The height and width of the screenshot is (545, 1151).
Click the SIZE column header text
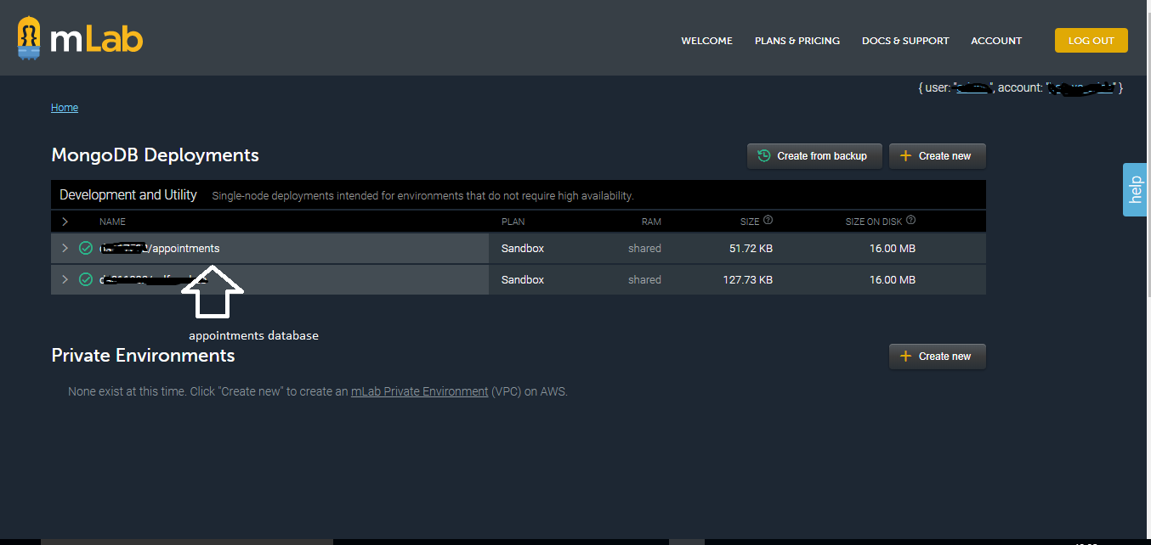tap(750, 222)
